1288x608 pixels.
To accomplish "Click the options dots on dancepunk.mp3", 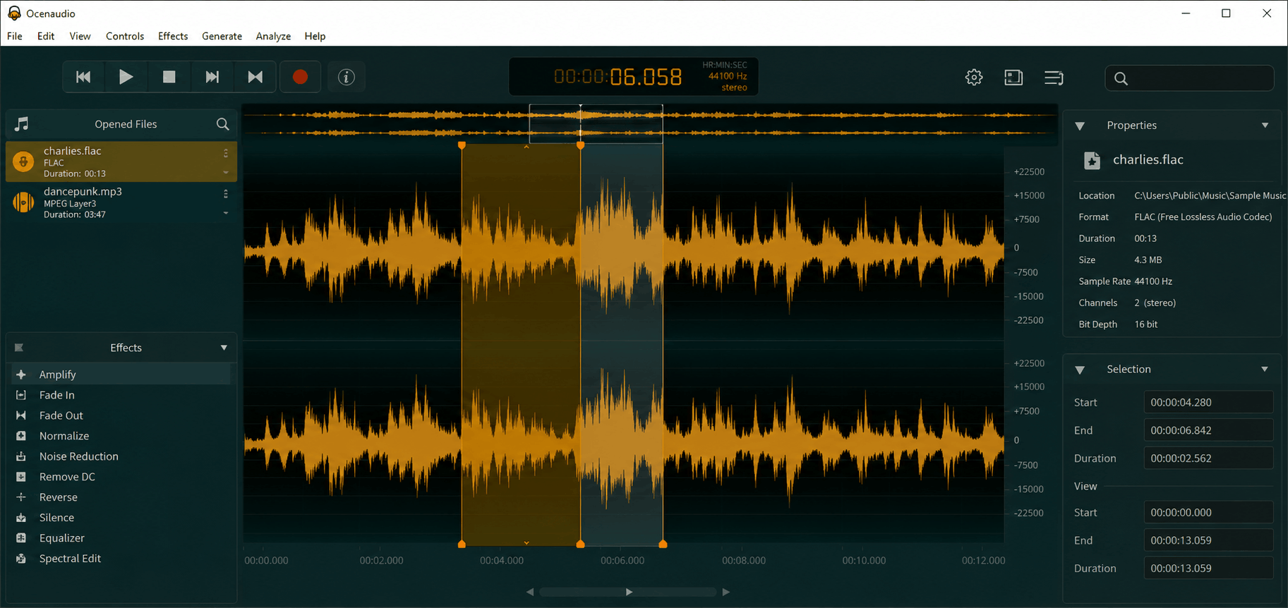I will click(x=226, y=193).
